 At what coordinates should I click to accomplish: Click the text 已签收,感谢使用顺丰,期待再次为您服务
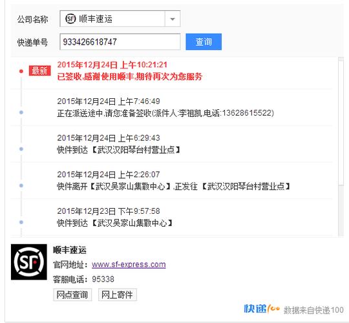(x=129, y=77)
